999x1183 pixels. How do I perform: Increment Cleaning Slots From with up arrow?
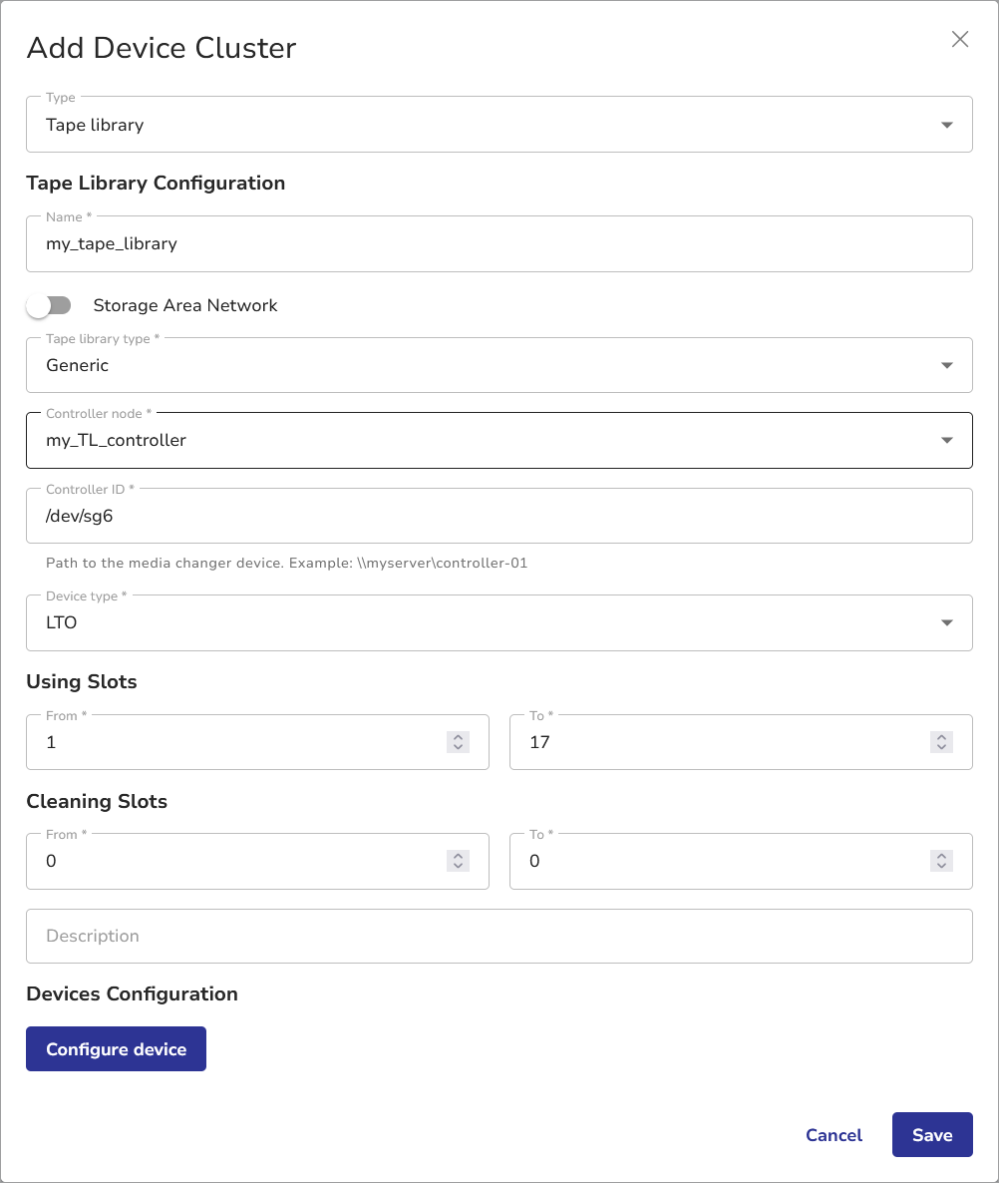tap(458, 856)
